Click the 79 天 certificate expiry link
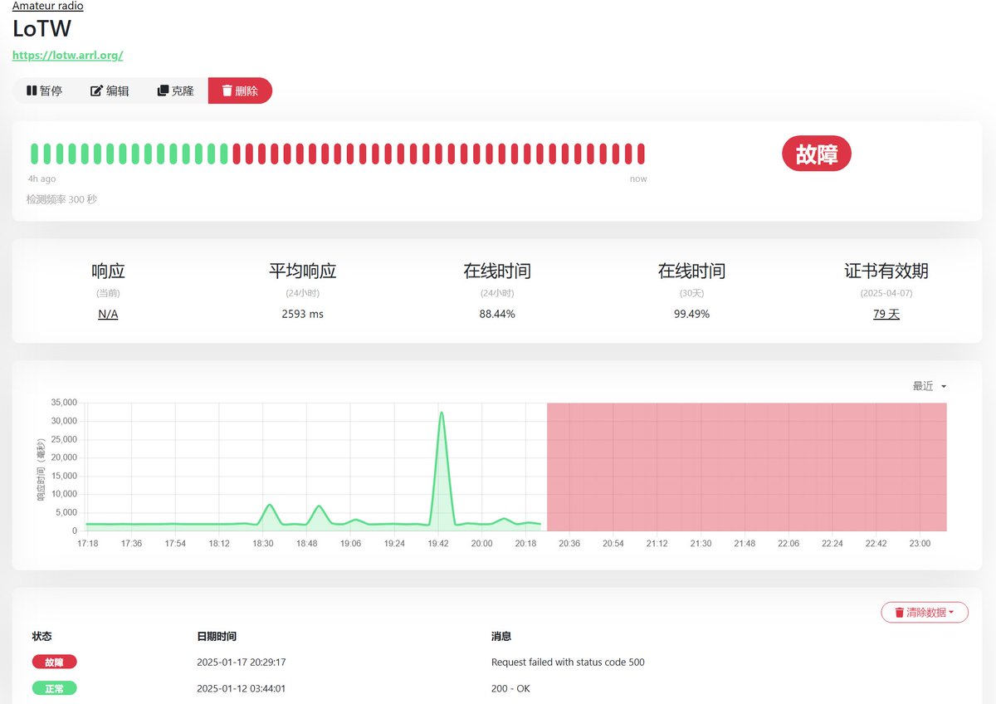 (x=886, y=314)
